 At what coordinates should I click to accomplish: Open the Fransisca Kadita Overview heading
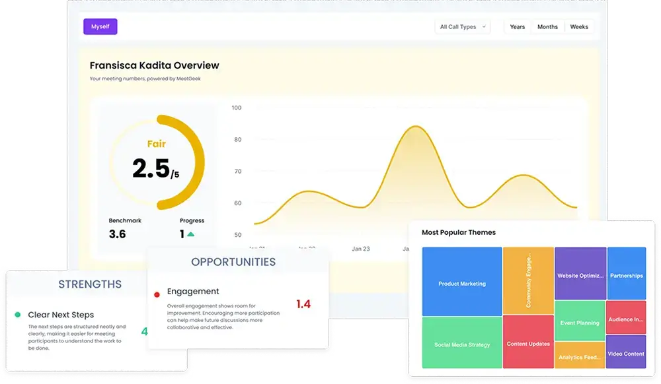point(154,65)
